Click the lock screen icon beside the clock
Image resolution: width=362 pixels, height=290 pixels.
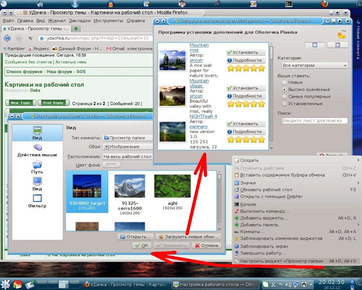[352, 282]
